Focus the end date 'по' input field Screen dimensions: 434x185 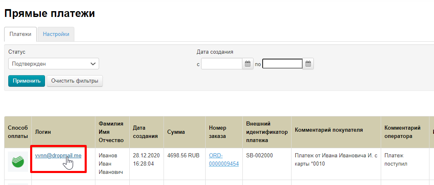[x=282, y=64]
